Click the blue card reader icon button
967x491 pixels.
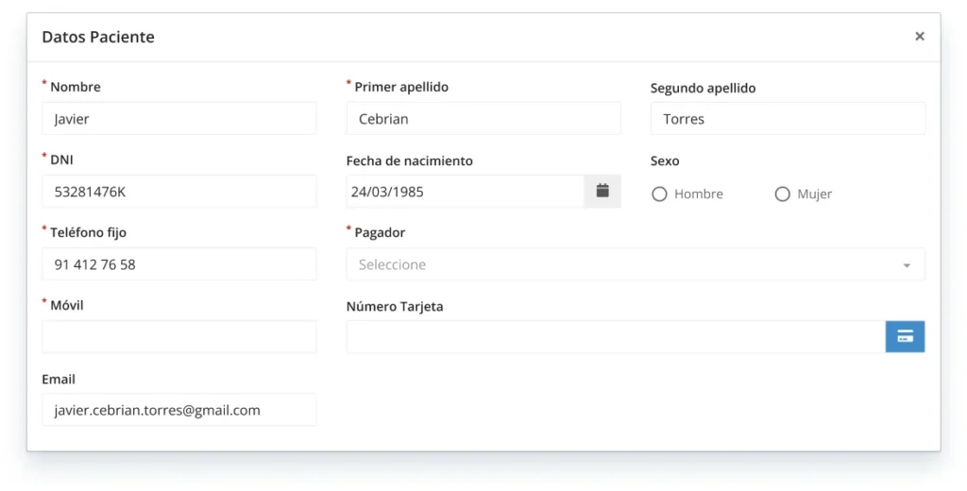[x=905, y=337]
